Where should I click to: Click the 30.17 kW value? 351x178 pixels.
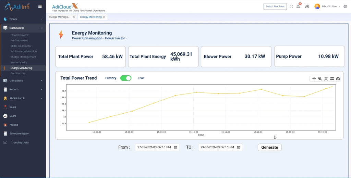pos(255,56)
